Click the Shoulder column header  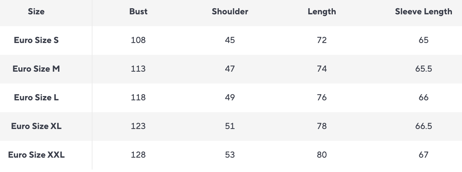[230, 11]
